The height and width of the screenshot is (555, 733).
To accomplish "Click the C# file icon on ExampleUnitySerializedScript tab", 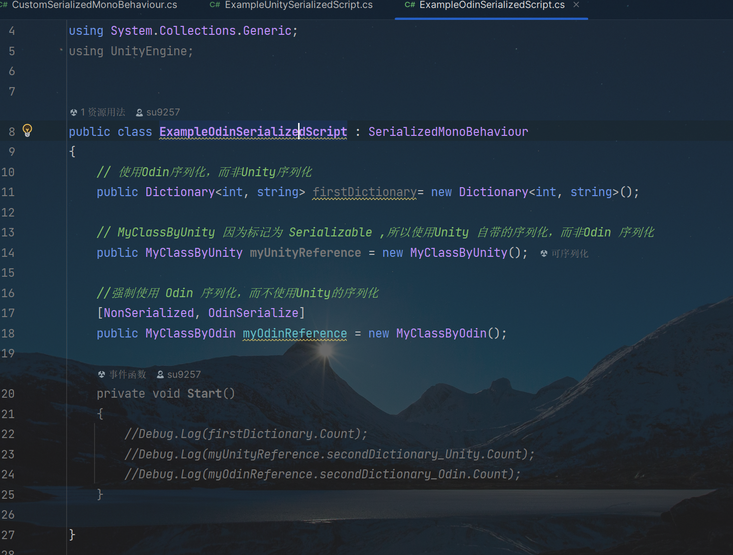I will click(x=215, y=5).
